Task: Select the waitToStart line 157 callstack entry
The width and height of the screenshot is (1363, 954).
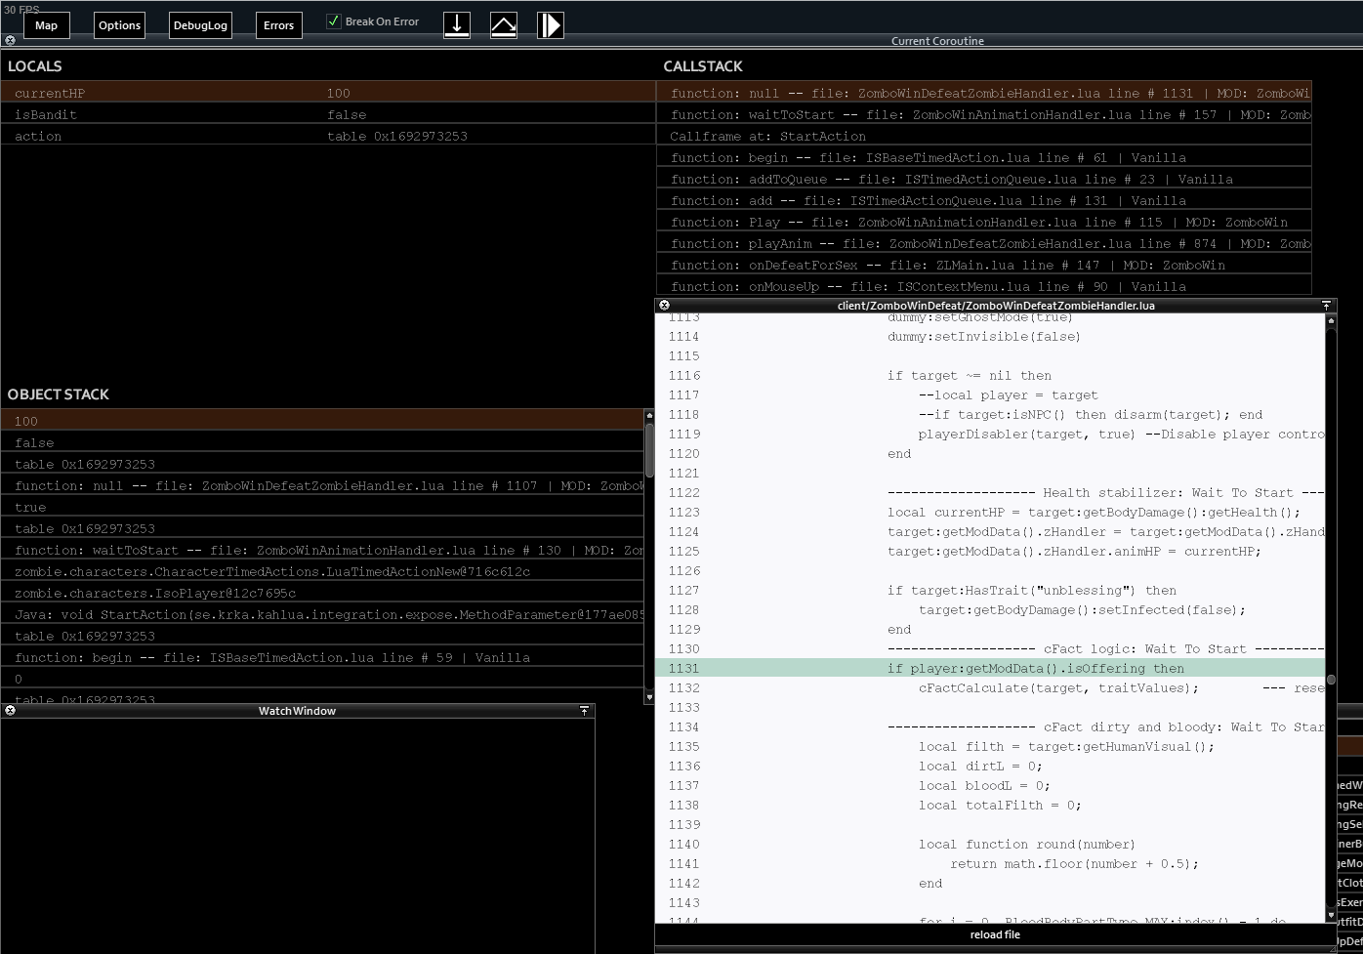Action: pyautogui.click(x=984, y=114)
